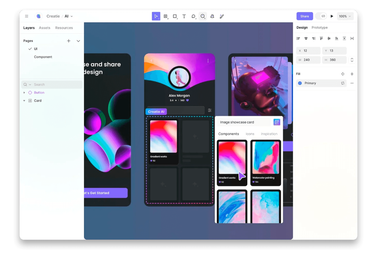This screenshot has height=257, width=377.
Task: Click the layer Search field
Action: tap(52, 85)
